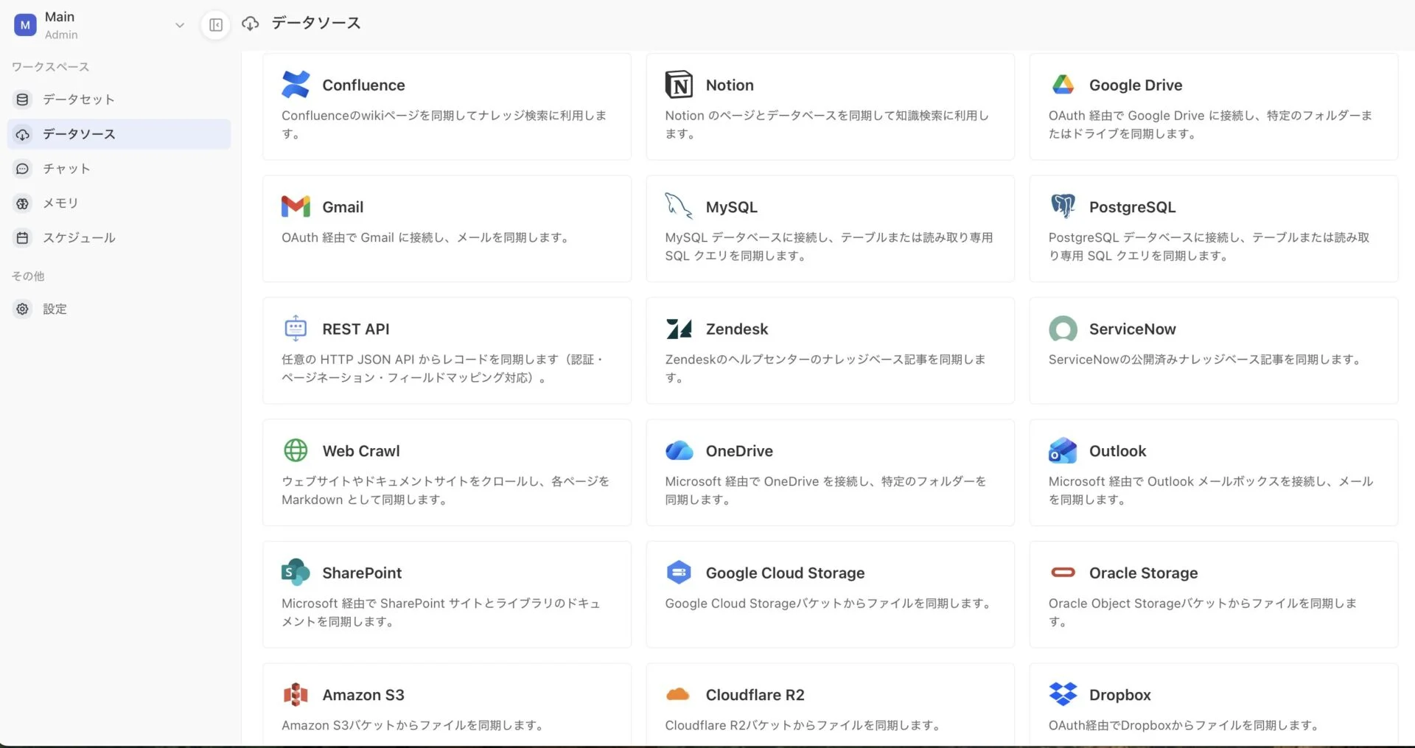Click the Cloudflare R2 orange cloud icon
Screen dimensions: 1415x748
[x=678, y=694]
